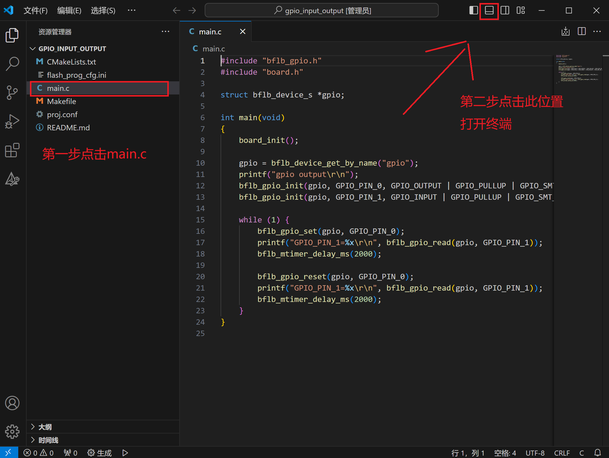
Task: Change the CRLF end of line sequence
Action: pyautogui.click(x=562, y=453)
